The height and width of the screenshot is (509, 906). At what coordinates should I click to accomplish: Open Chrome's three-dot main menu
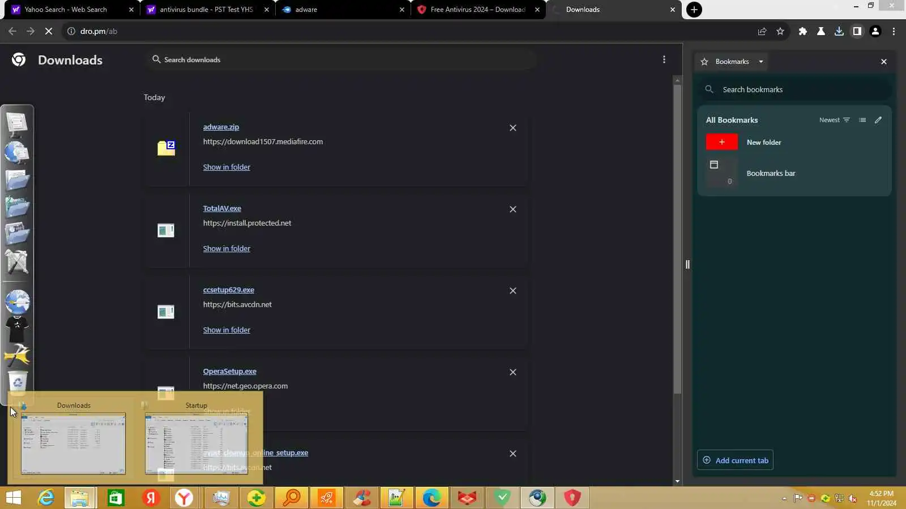tap(894, 31)
